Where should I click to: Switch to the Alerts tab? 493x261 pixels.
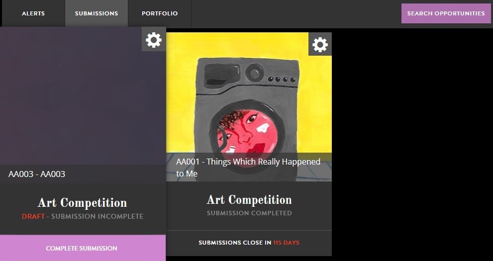(x=33, y=13)
